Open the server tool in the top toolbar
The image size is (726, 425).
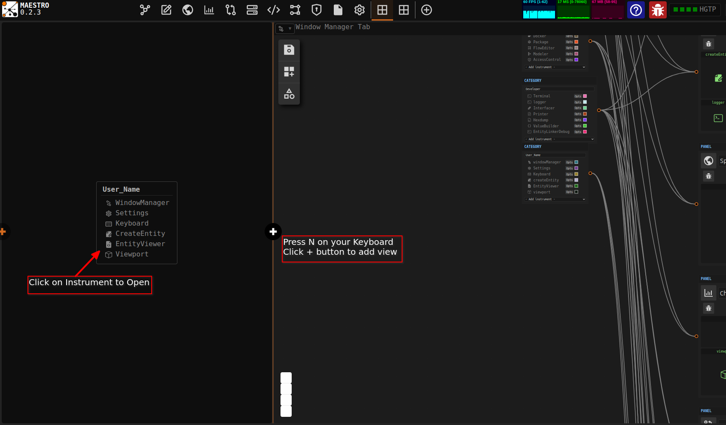point(252,10)
